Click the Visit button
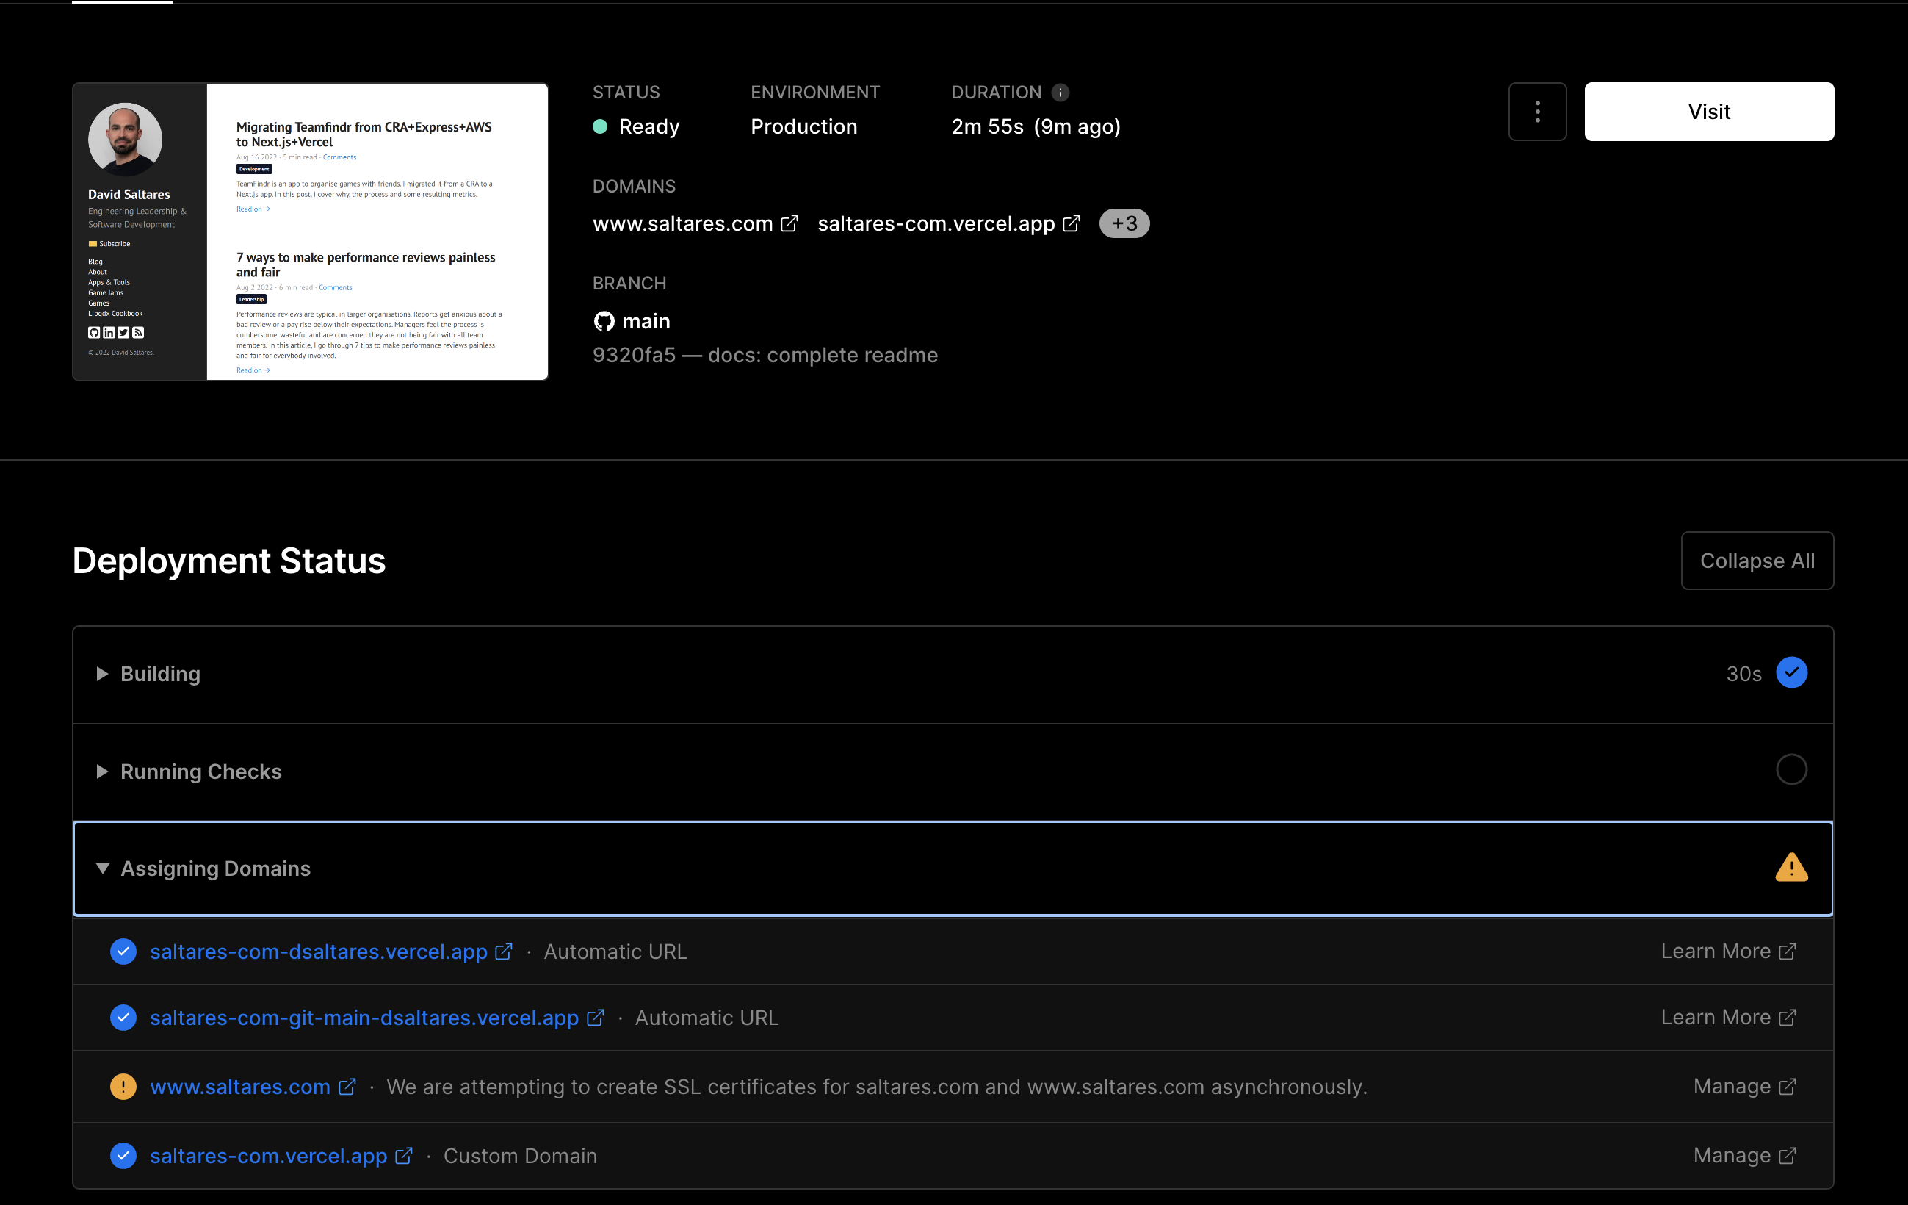The height and width of the screenshot is (1205, 1908). click(x=1708, y=111)
